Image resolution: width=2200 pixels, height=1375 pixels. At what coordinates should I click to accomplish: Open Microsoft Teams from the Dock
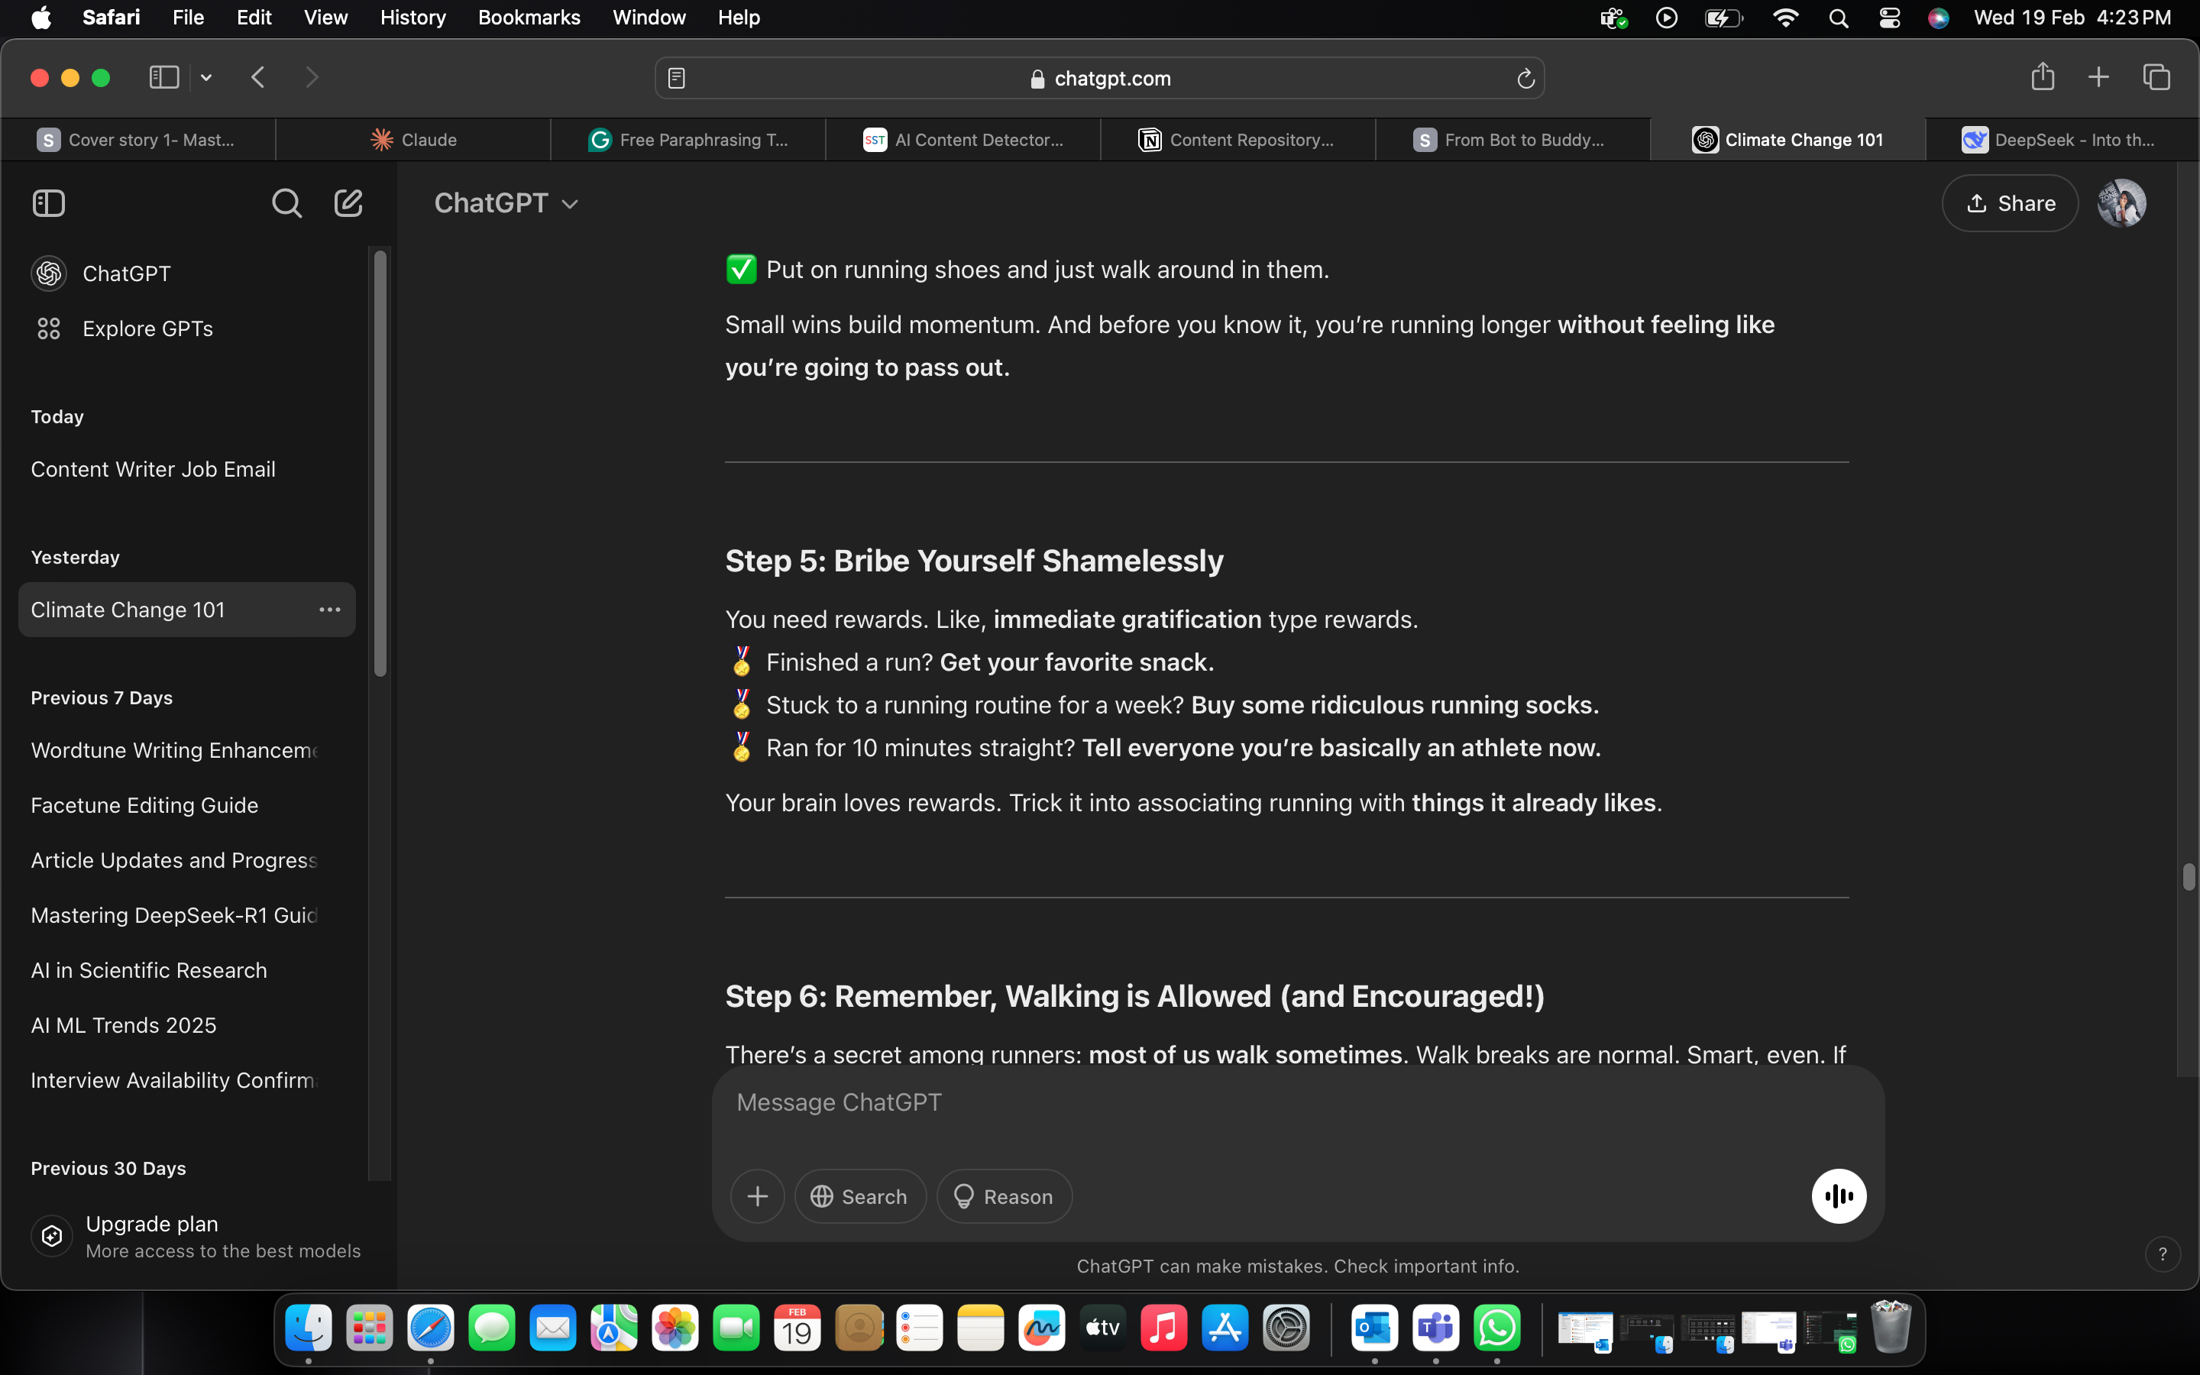1435,1328
